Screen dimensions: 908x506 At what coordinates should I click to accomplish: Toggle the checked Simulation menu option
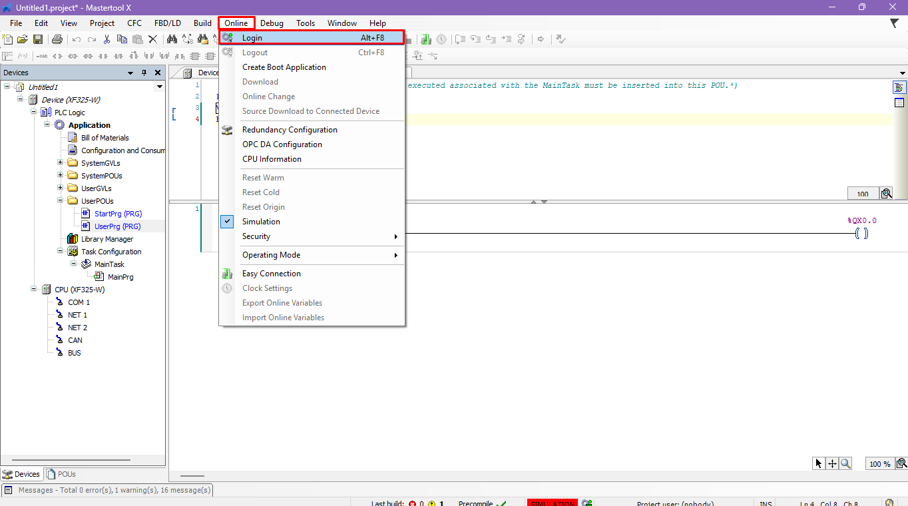pyautogui.click(x=261, y=222)
